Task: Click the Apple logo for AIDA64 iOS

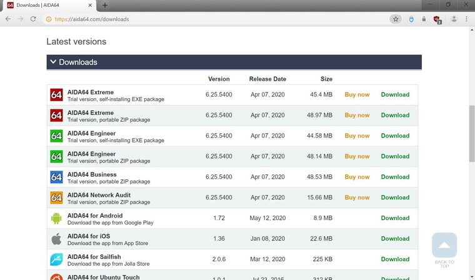Action: tap(56, 239)
